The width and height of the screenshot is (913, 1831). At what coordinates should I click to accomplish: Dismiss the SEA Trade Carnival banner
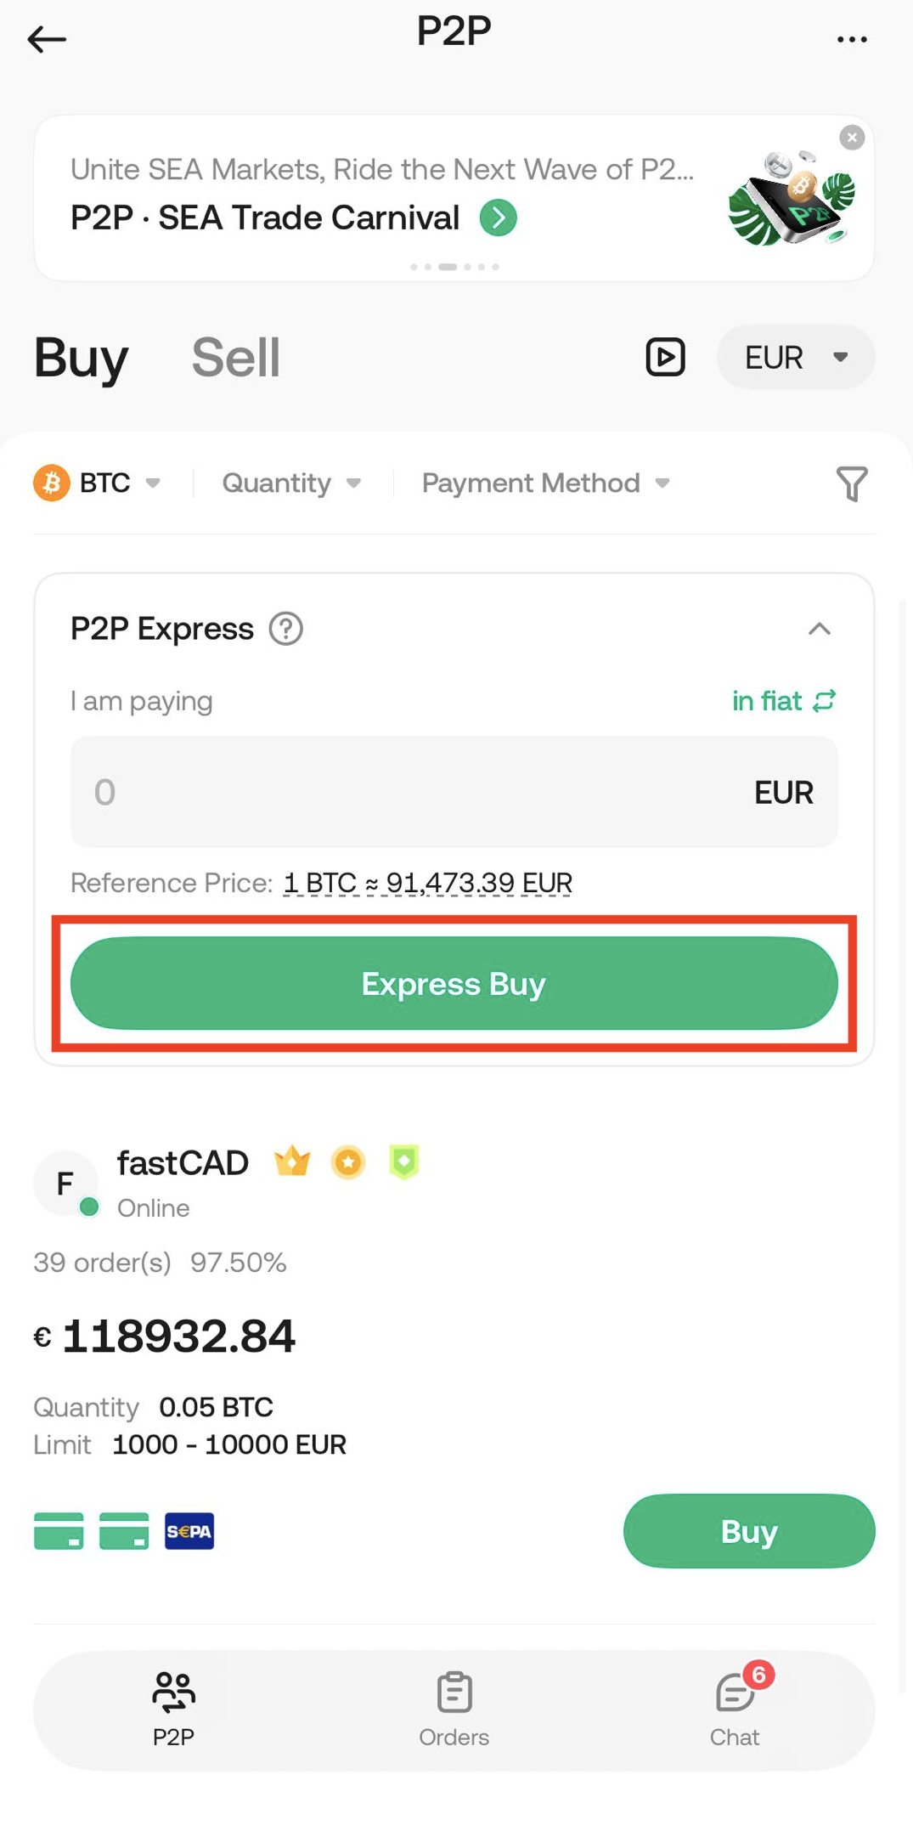(x=851, y=138)
